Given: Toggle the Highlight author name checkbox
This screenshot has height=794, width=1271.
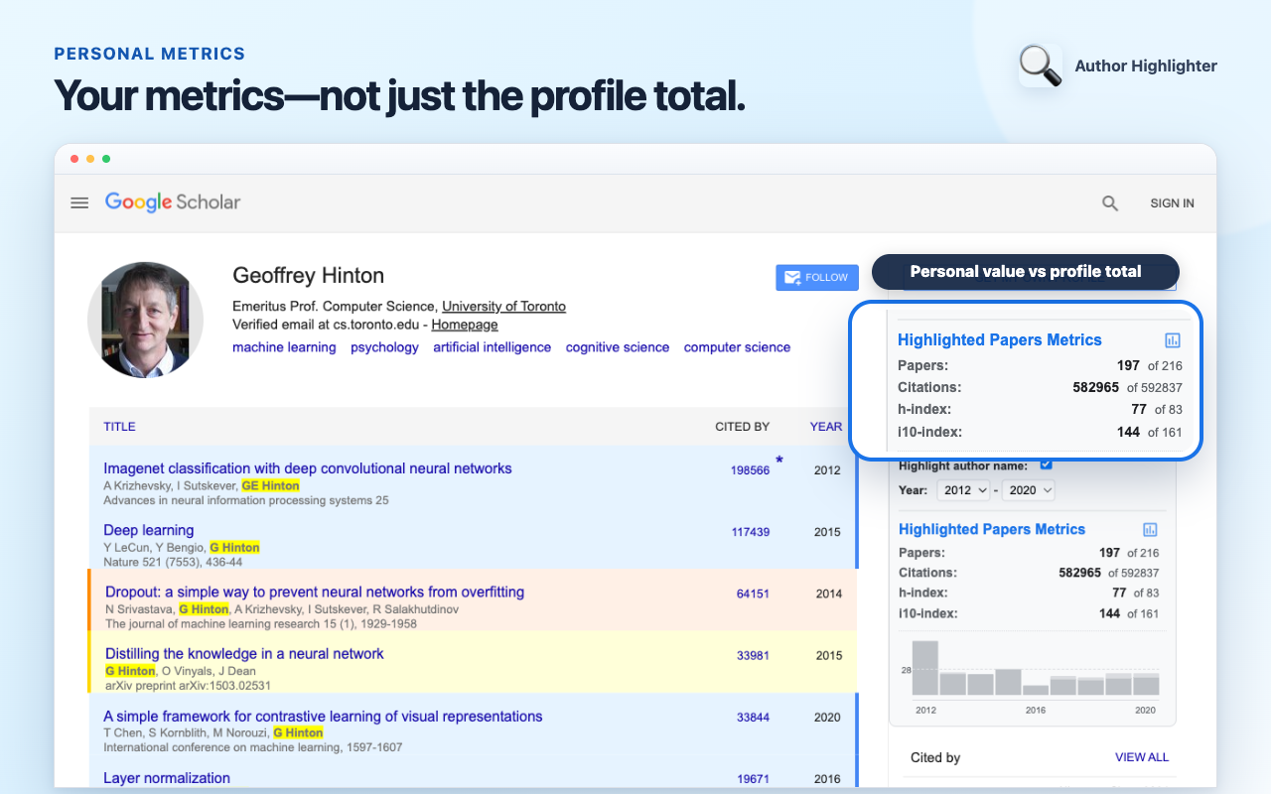Looking at the screenshot, I should click(x=1046, y=464).
